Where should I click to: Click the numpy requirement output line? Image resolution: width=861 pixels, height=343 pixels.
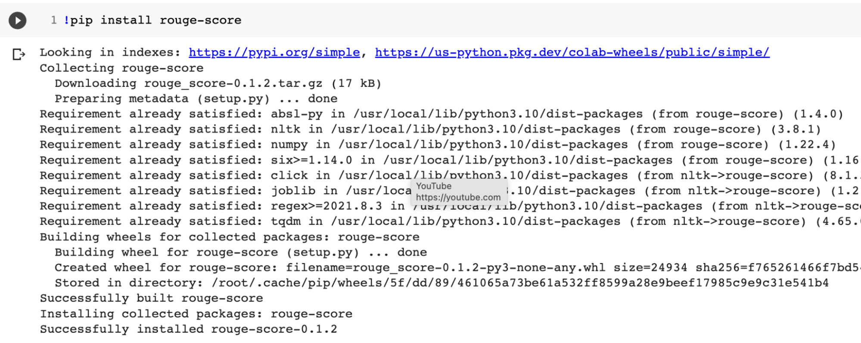437,144
